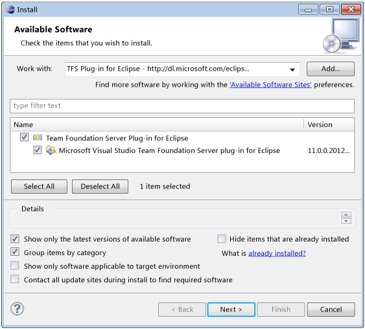Click the help question mark icon

coord(17,309)
